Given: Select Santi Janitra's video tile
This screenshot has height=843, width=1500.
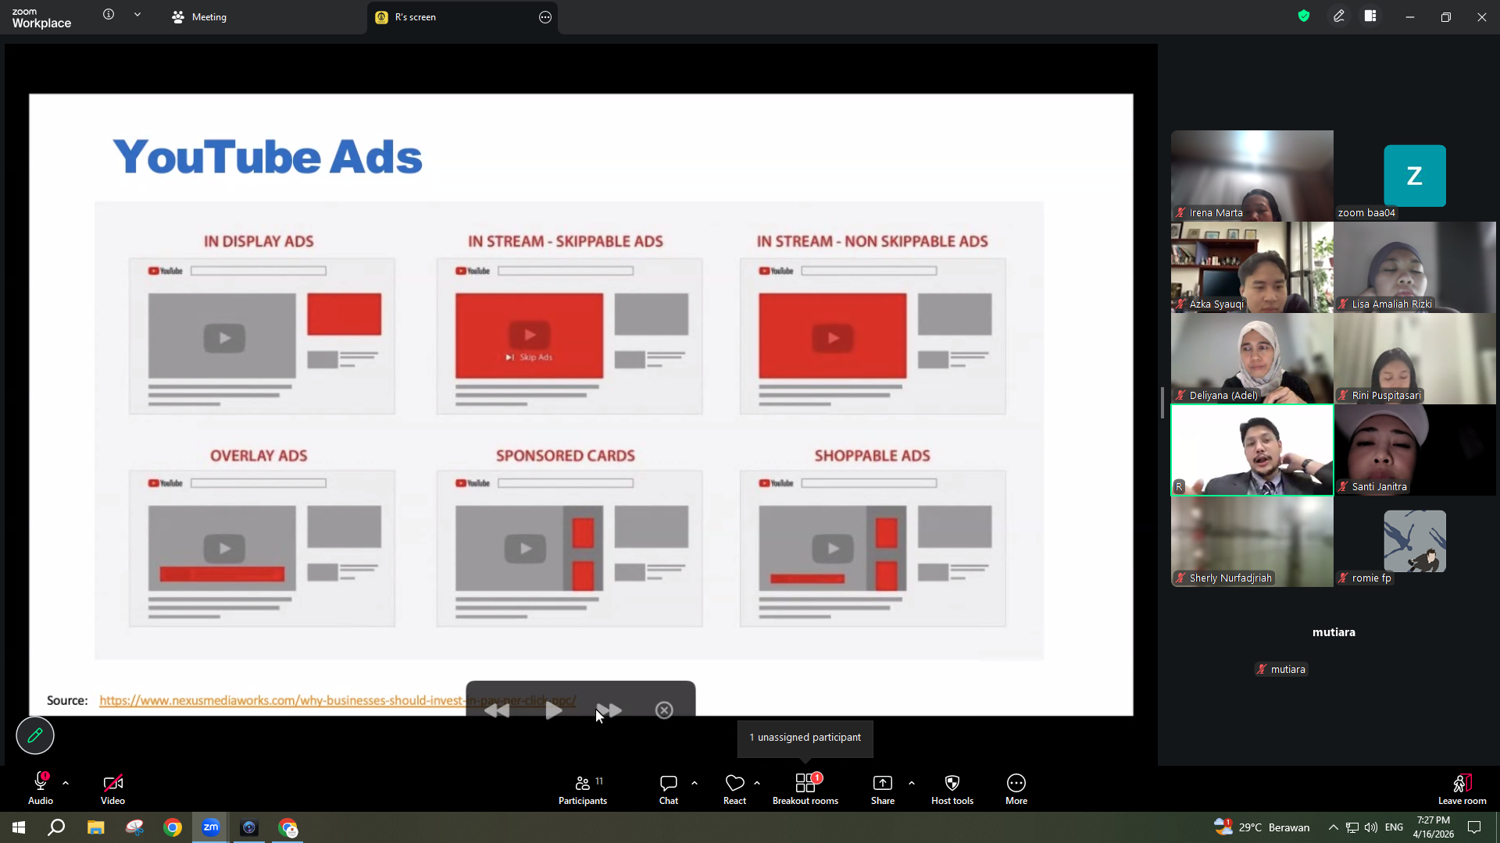Looking at the screenshot, I should coord(1415,450).
